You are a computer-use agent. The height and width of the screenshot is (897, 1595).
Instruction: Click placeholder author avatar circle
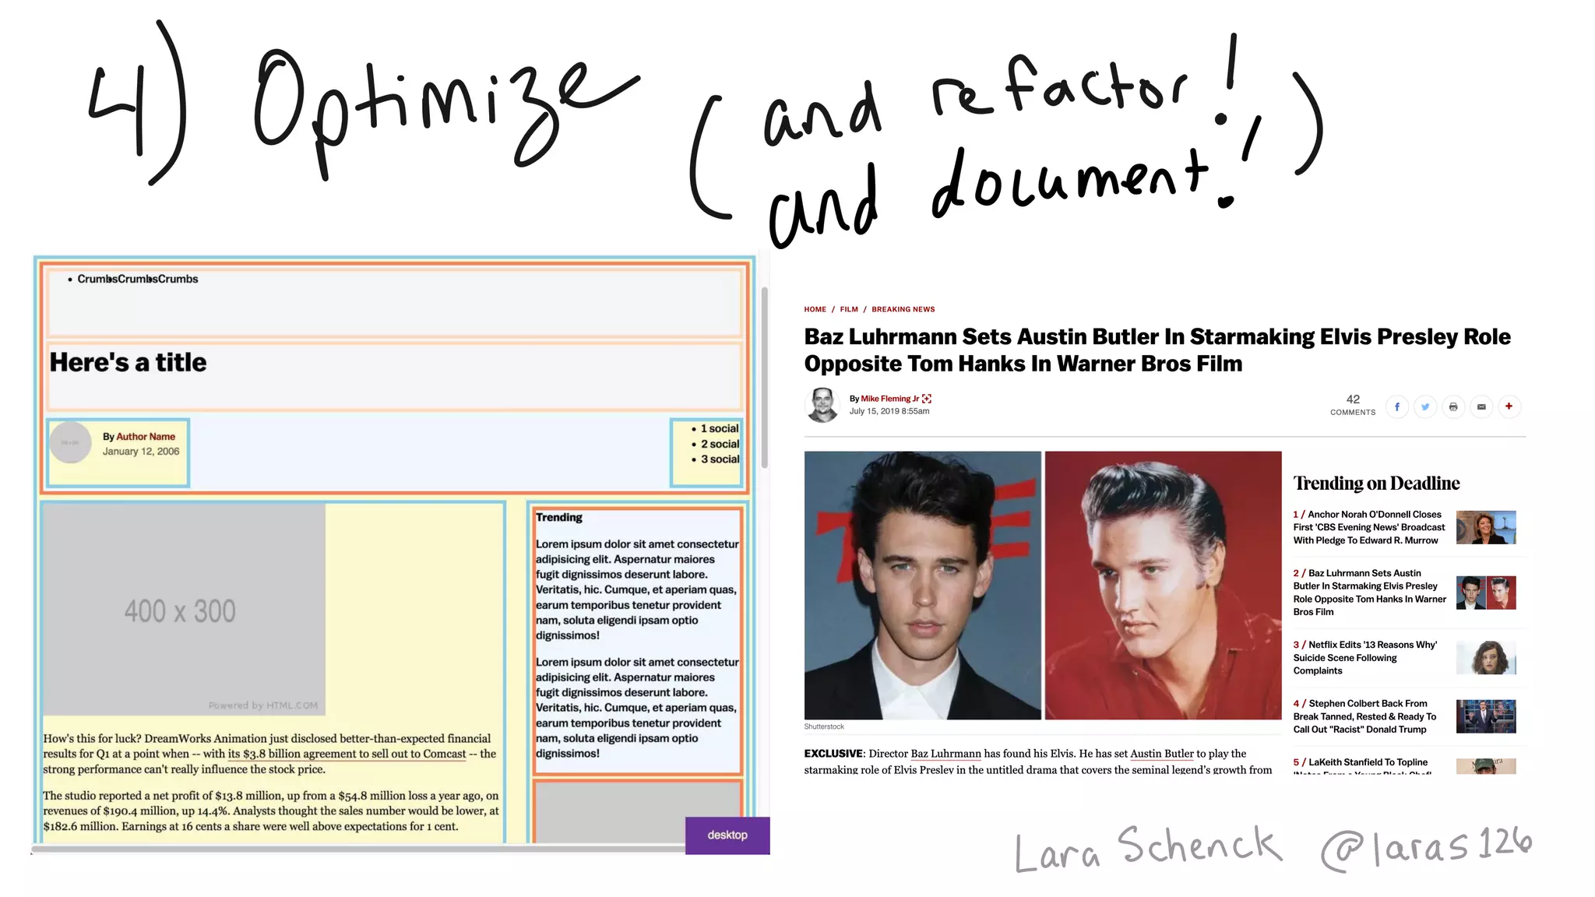click(71, 442)
